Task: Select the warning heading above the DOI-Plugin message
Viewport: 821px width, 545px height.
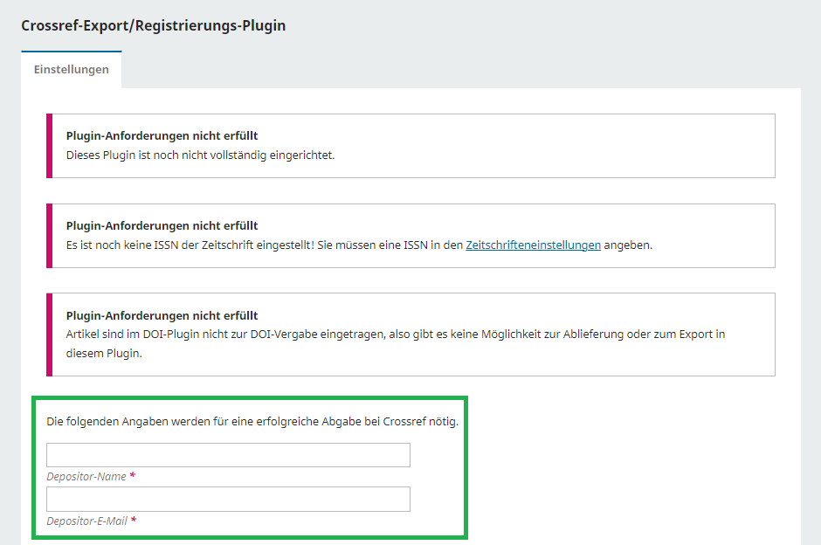Action: [162, 315]
